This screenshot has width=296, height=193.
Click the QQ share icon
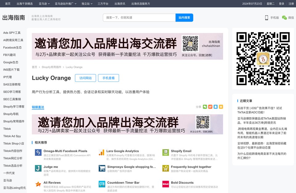coord(216,107)
